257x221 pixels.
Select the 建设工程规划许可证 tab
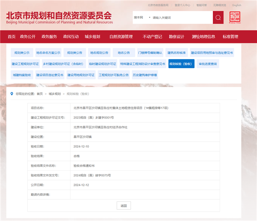pos(25,64)
